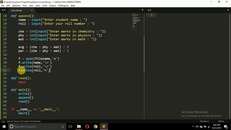The width and height of the screenshot is (231, 130).
Task: Click 'def read():' line
Action: click(21, 78)
